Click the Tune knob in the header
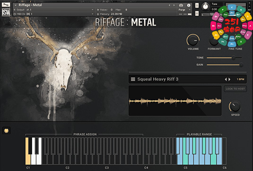 pyautogui.click(x=205, y=7)
